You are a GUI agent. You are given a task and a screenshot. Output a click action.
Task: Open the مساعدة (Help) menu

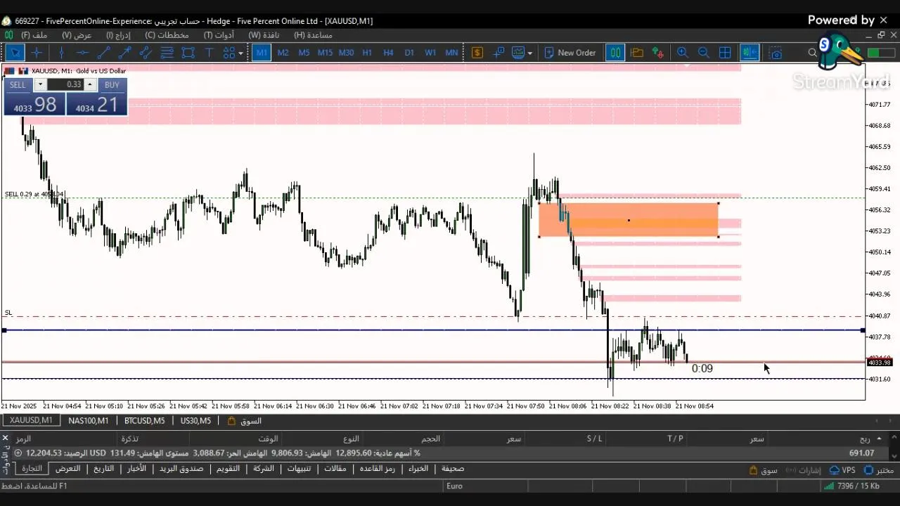click(313, 35)
